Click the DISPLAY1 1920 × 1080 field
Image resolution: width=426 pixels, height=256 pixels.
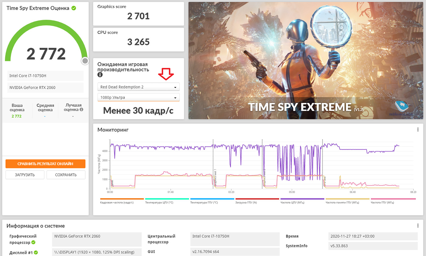click(97, 252)
